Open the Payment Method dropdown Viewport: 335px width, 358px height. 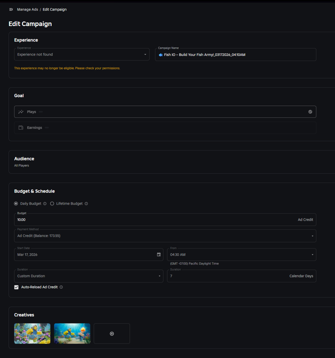[x=165, y=236]
